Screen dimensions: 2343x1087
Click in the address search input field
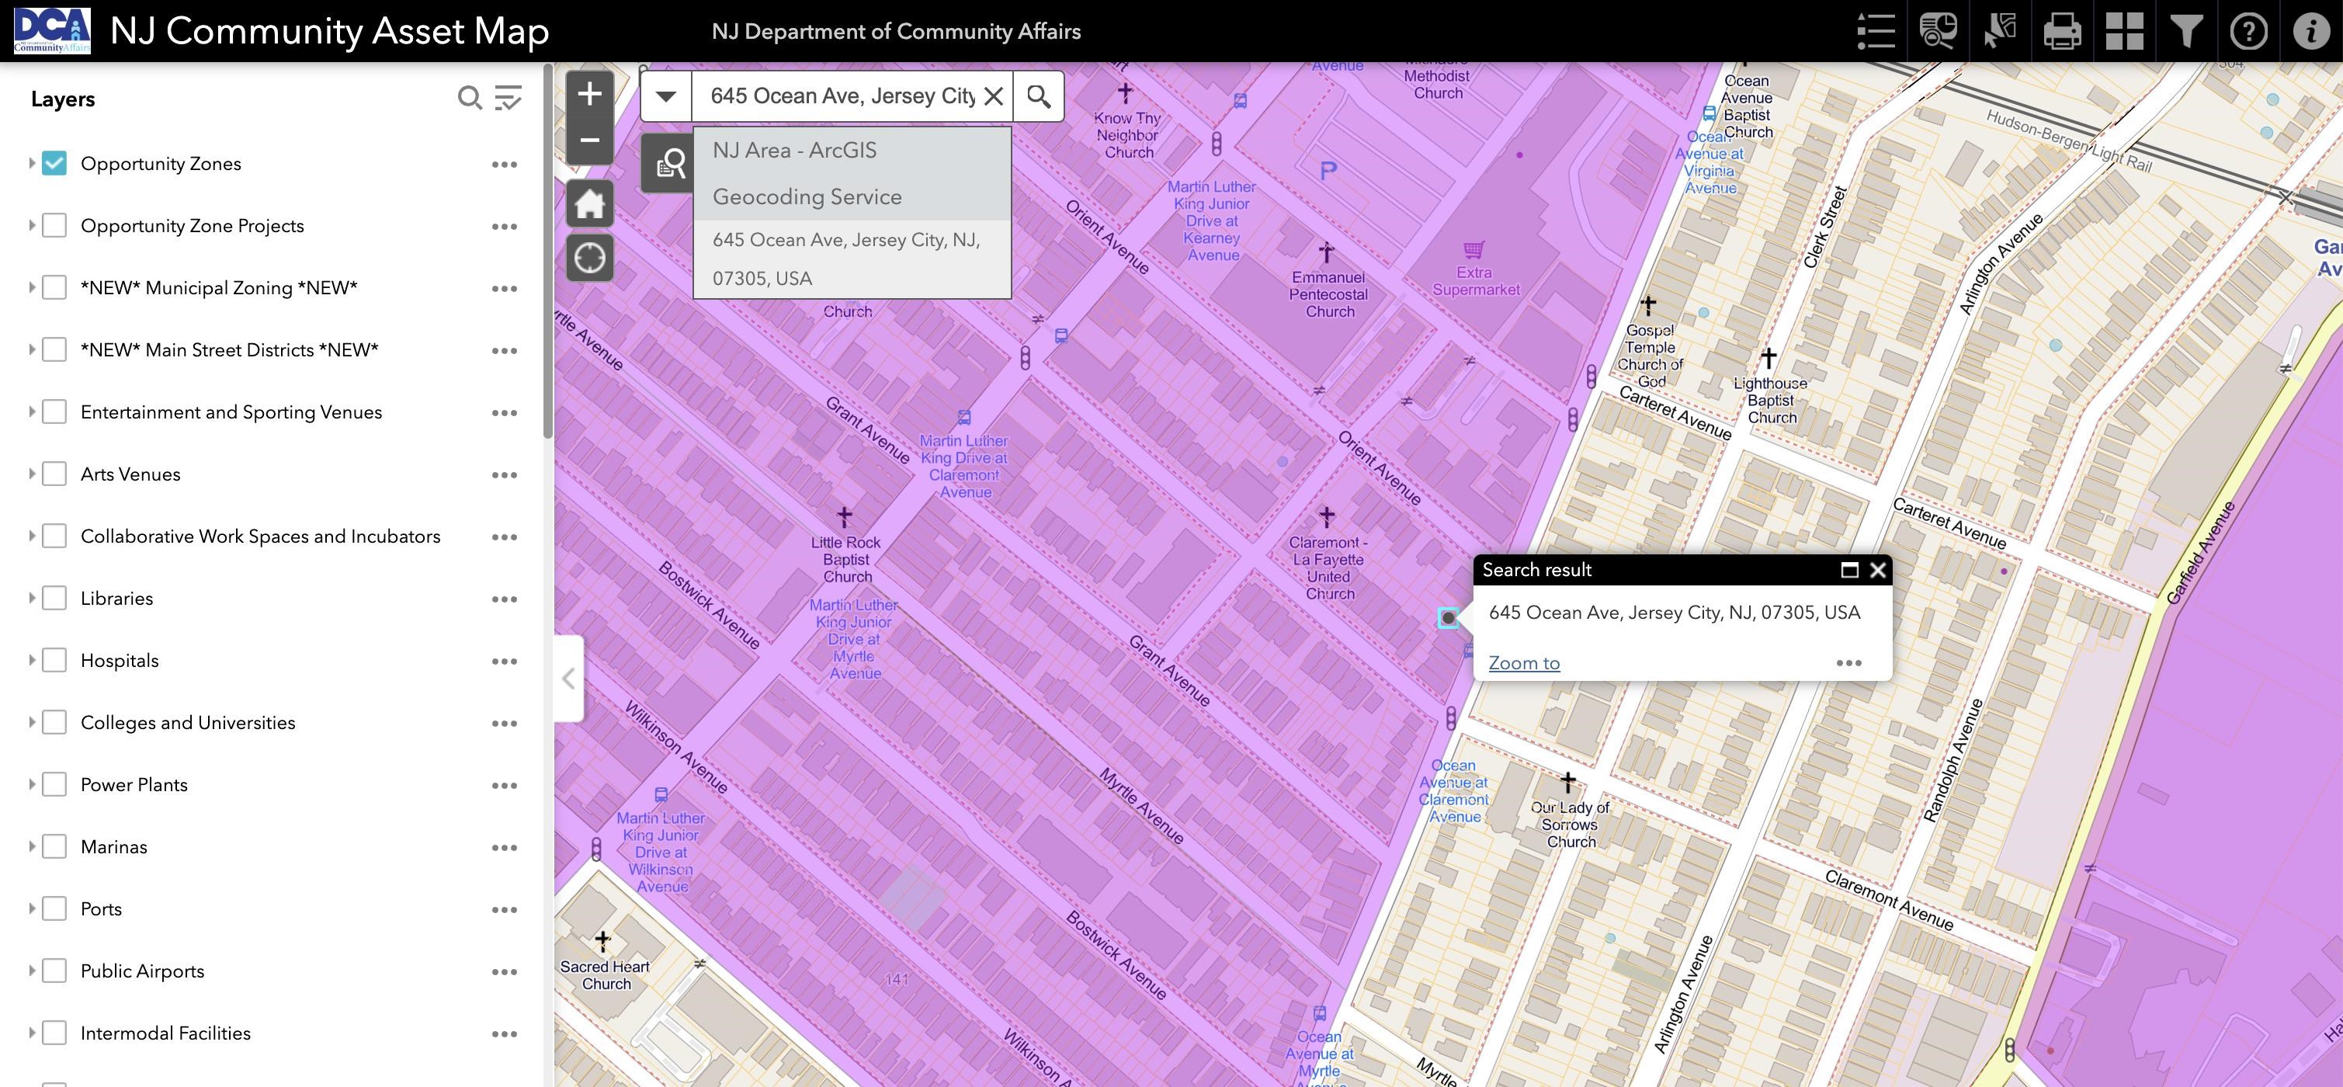pos(842,96)
